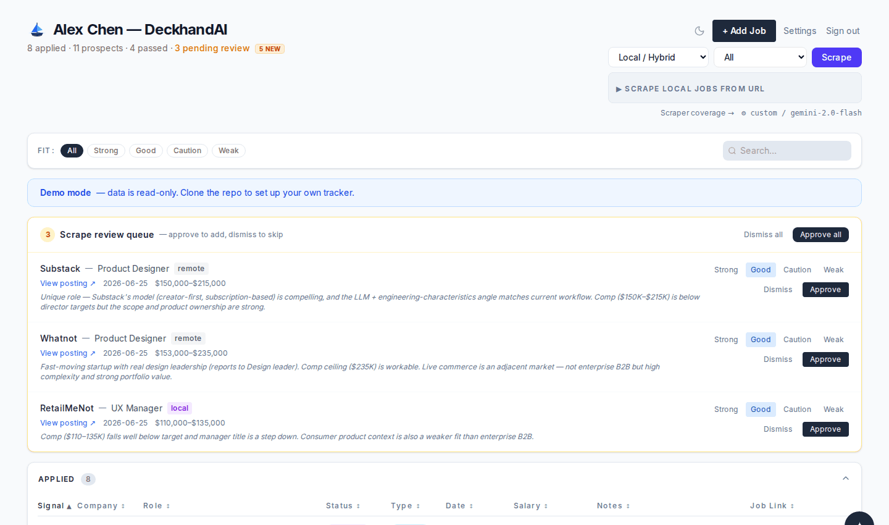
Task: Open the All sources dropdown
Action: coord(761,57)
